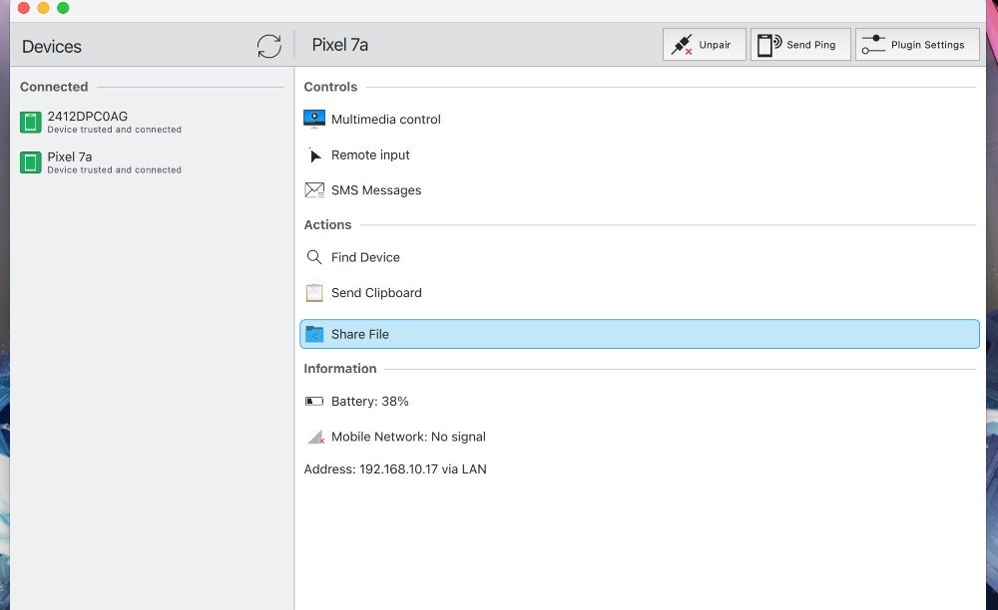This screenshot has width=998, height=610.
Task: Select Pixel 7a name in Connected list
Action: (x=70, y=156)
